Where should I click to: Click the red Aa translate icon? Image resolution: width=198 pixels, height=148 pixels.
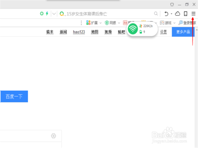coord(125,23)
